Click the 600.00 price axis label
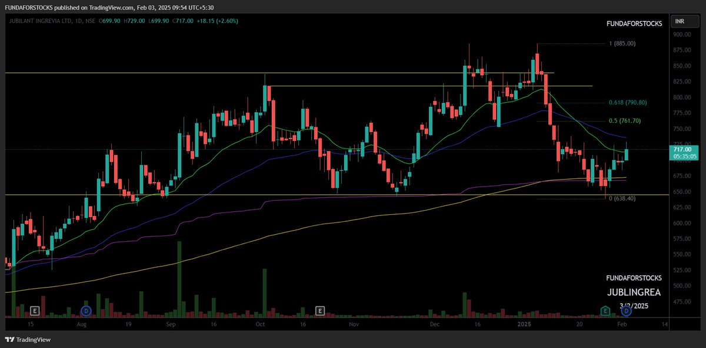This screenshot has height=348, width=706. tap(682, 224)
